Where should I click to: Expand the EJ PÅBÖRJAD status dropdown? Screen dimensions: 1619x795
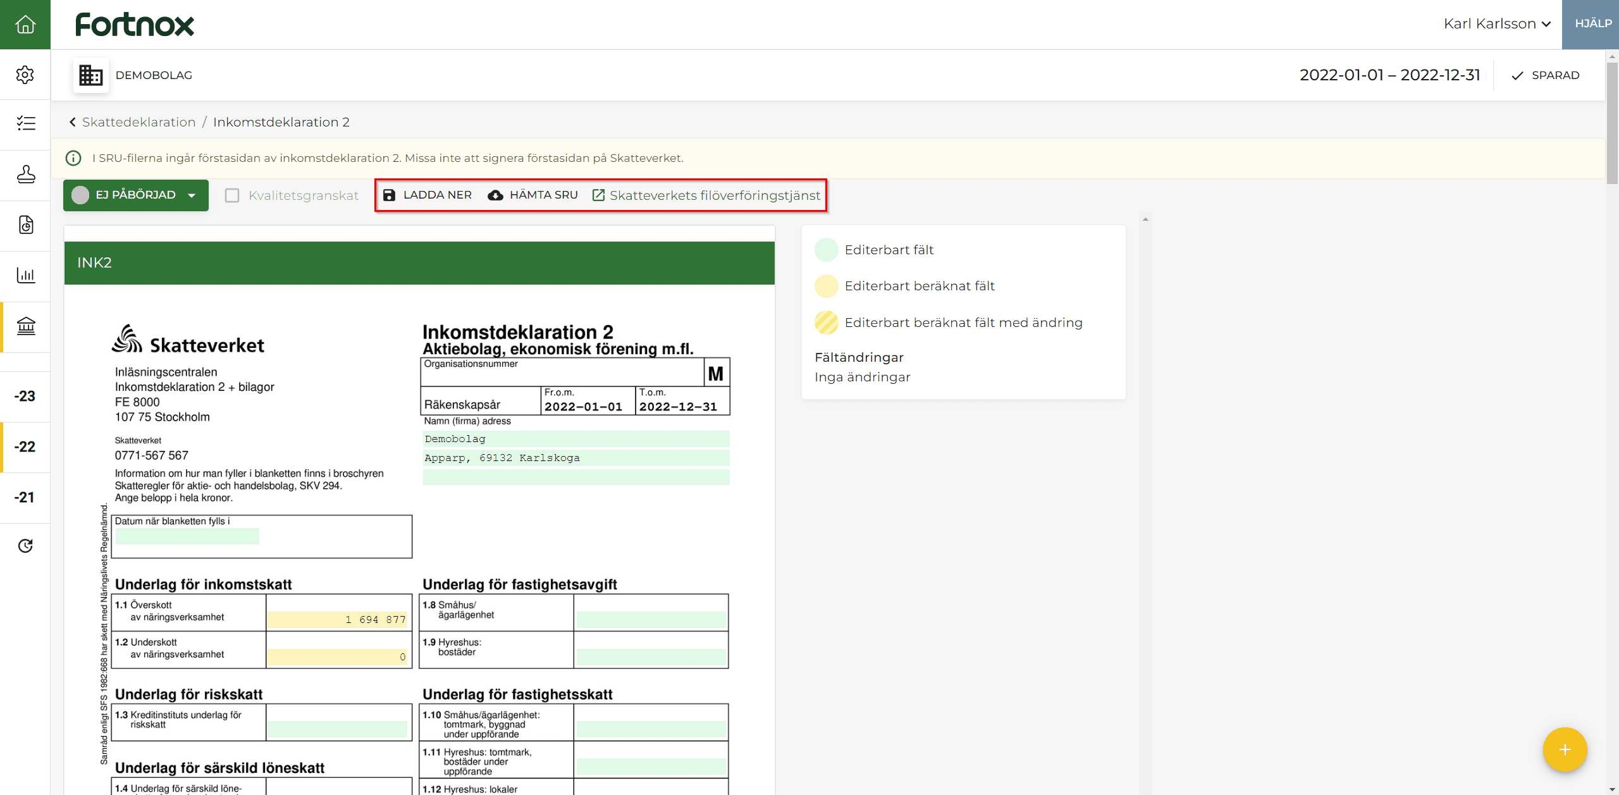[x=135, y=195]
